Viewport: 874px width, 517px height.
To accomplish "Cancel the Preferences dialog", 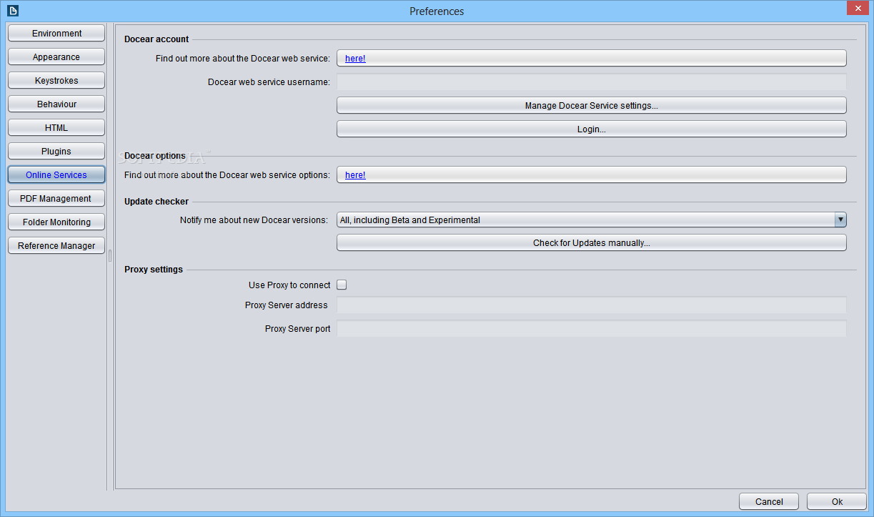I will [769, 502].
